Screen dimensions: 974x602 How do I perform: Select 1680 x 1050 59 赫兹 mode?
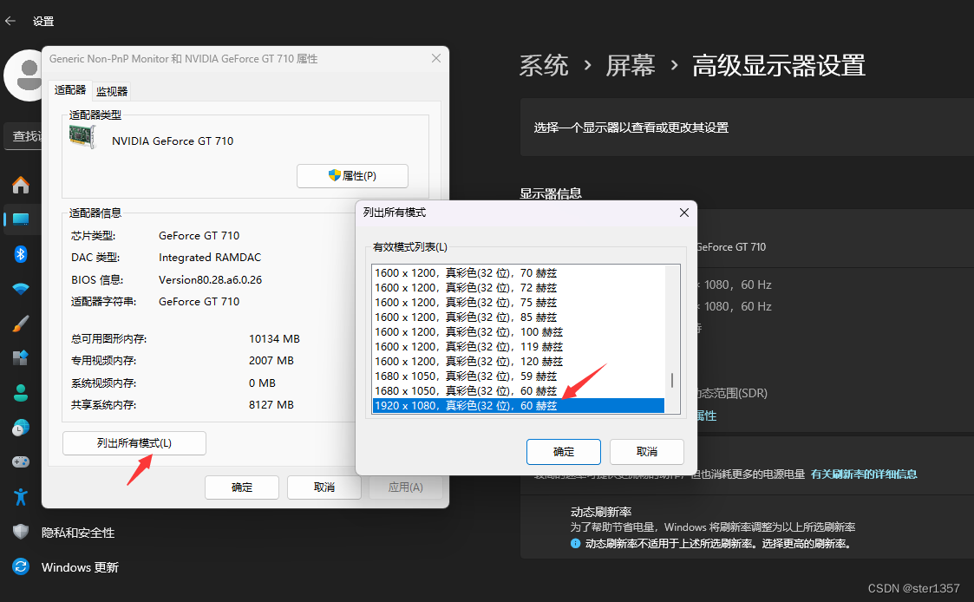point(518,376)
